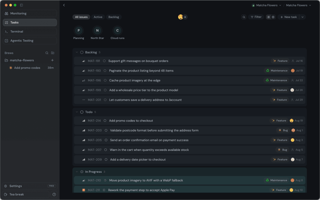Viewport: 320px width, 200px height.
Task: Change in-progress status icon of MAT-210
Action: click(x=105, y=180)
